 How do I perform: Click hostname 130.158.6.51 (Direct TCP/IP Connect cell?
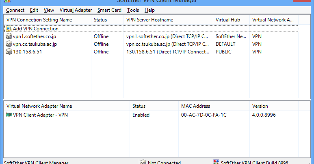click(168, 52)
